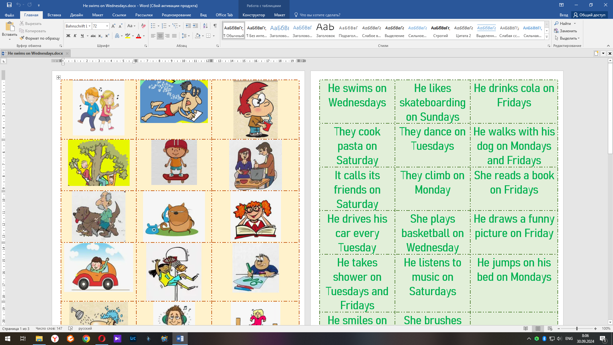This screenshot has height=345, width=613.
Task: Toggle underline (Ч) formatting
Action: pos(82,36)
